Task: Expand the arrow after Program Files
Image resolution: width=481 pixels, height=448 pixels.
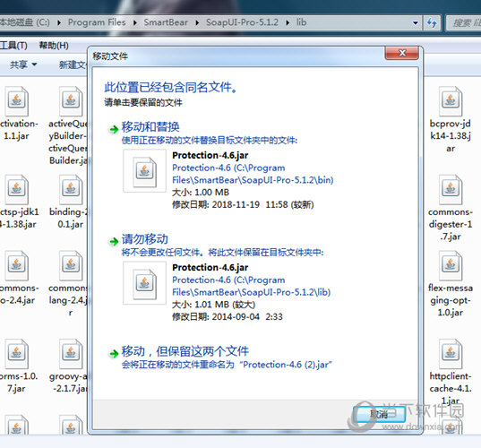Action: [x=135, y=22]
